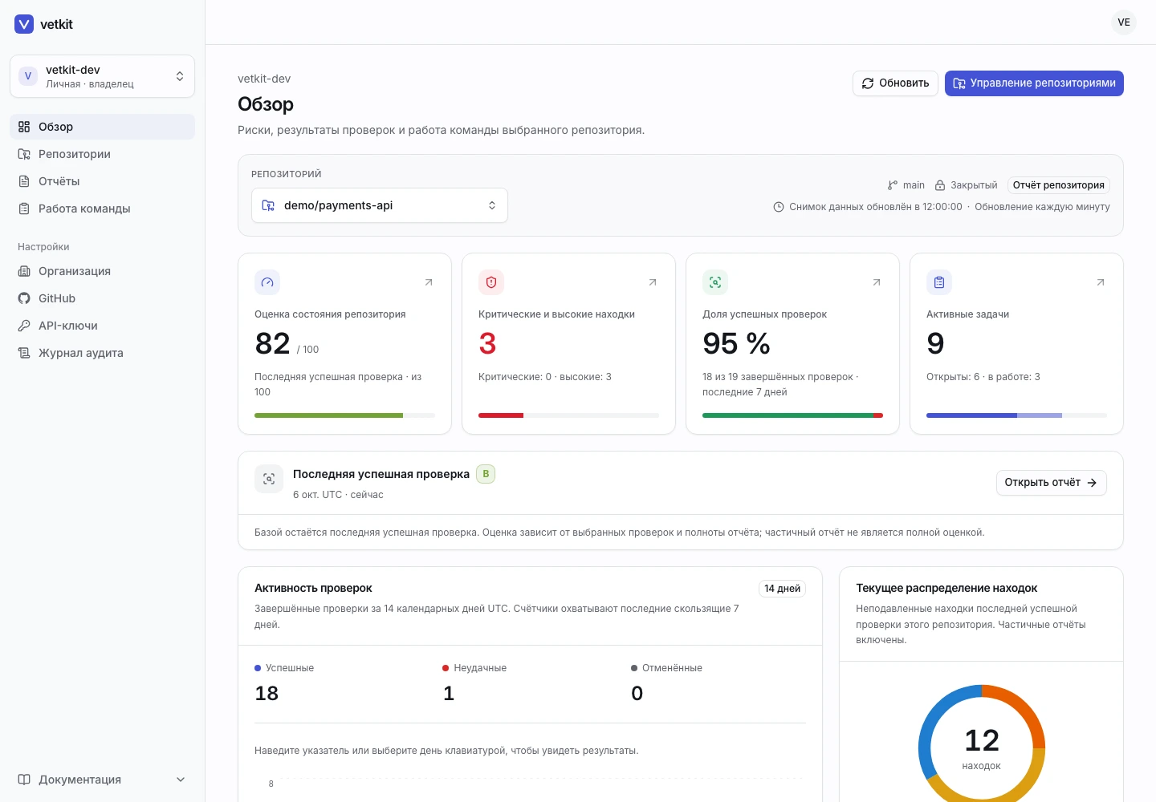Image resolution: width=1156 pixels, height=802 pixels.
Task: Click the 14 дней badge
Action: [x=782, y=589]
